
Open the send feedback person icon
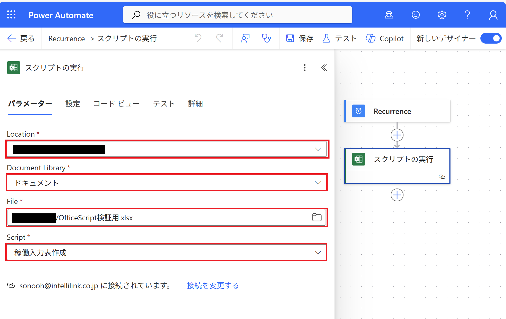point(245,38)
